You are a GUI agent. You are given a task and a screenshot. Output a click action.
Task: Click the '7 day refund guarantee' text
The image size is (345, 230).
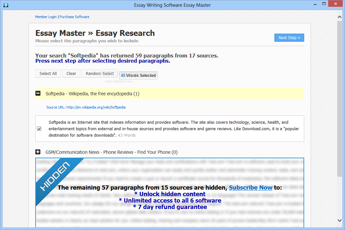pyautogui.click(x=170, y=207)
